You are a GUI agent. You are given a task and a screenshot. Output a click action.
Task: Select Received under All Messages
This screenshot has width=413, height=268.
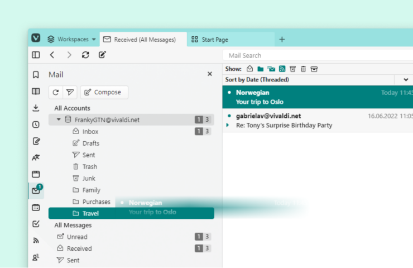[131, 248]
